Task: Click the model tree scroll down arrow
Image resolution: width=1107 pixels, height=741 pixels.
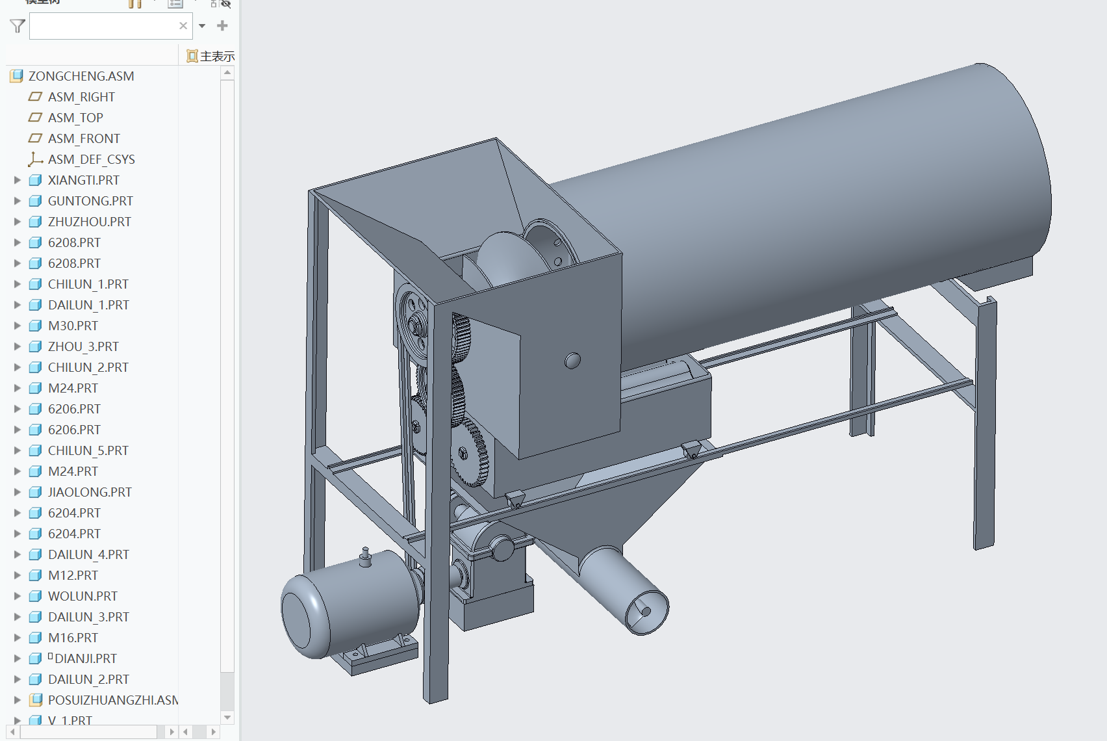Action: click(227, 718)
